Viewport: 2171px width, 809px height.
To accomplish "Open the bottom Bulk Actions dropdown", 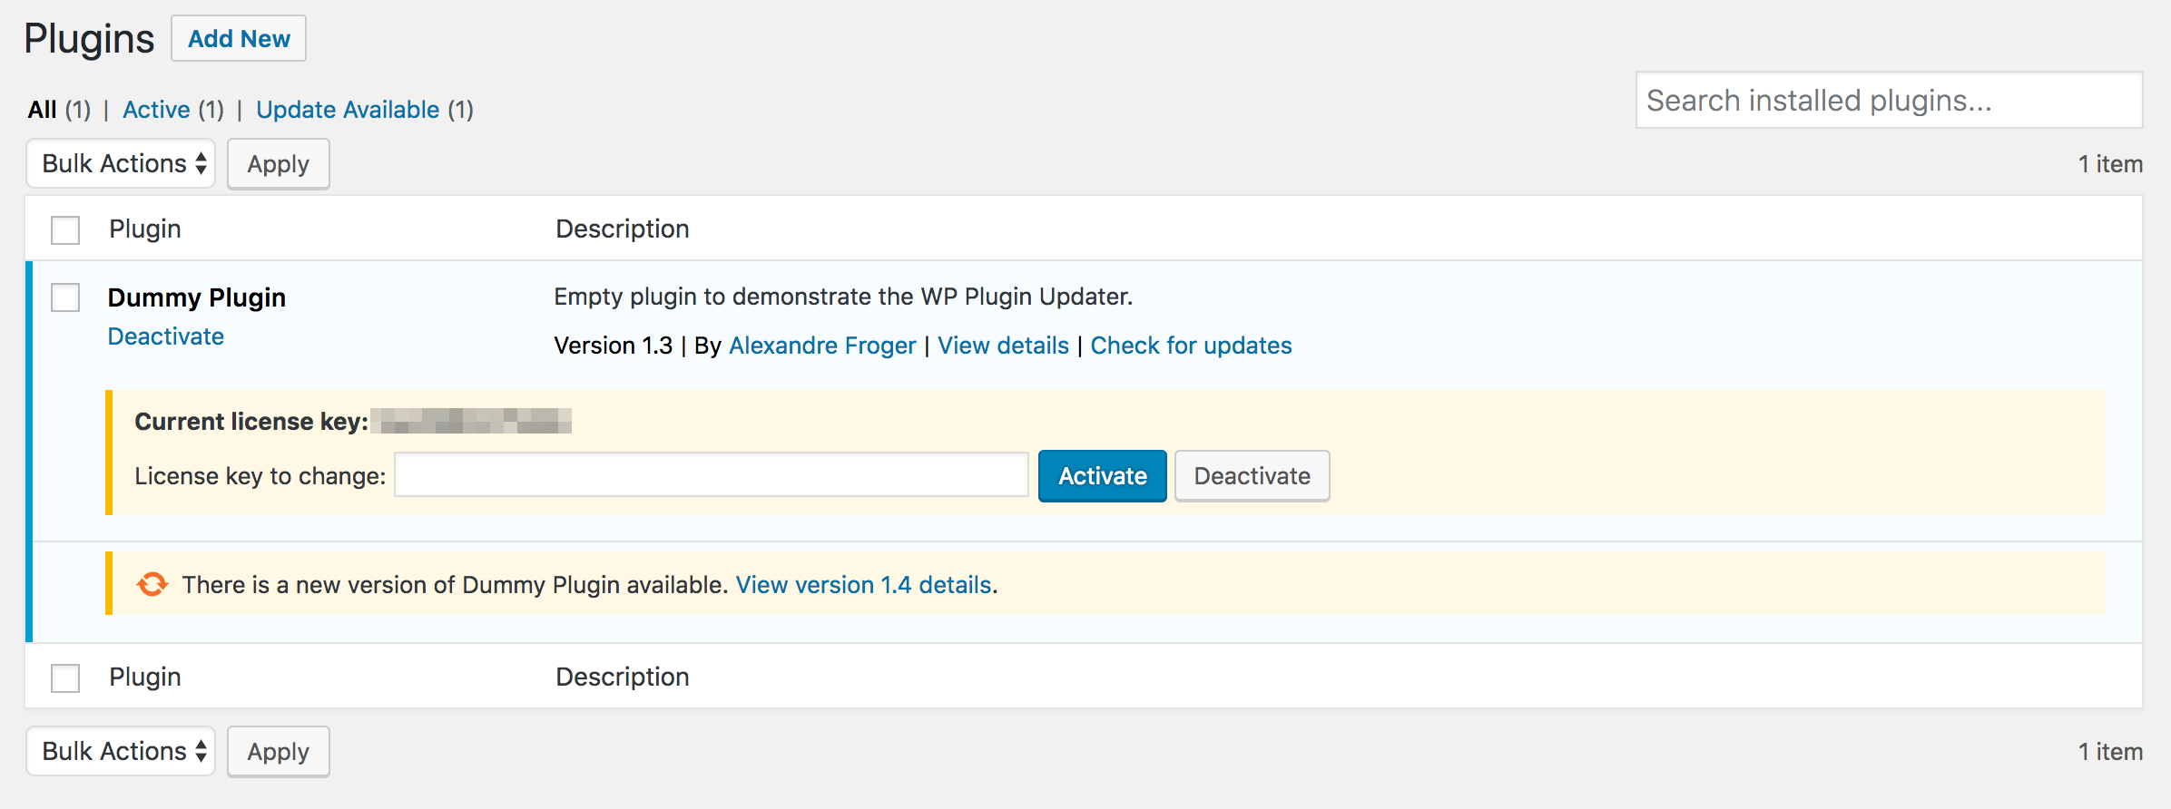I will tap(121, 752).
